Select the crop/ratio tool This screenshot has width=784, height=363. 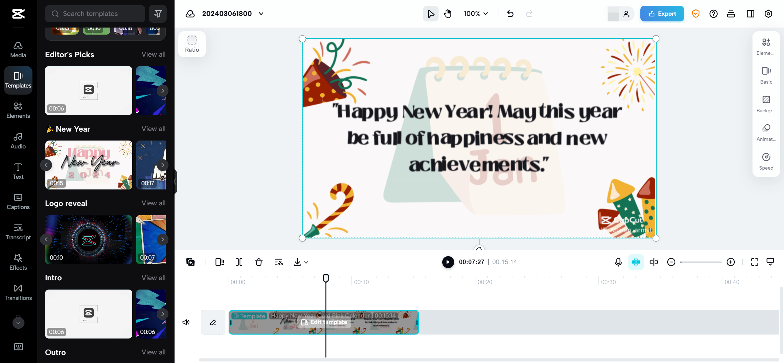[192, 43]
